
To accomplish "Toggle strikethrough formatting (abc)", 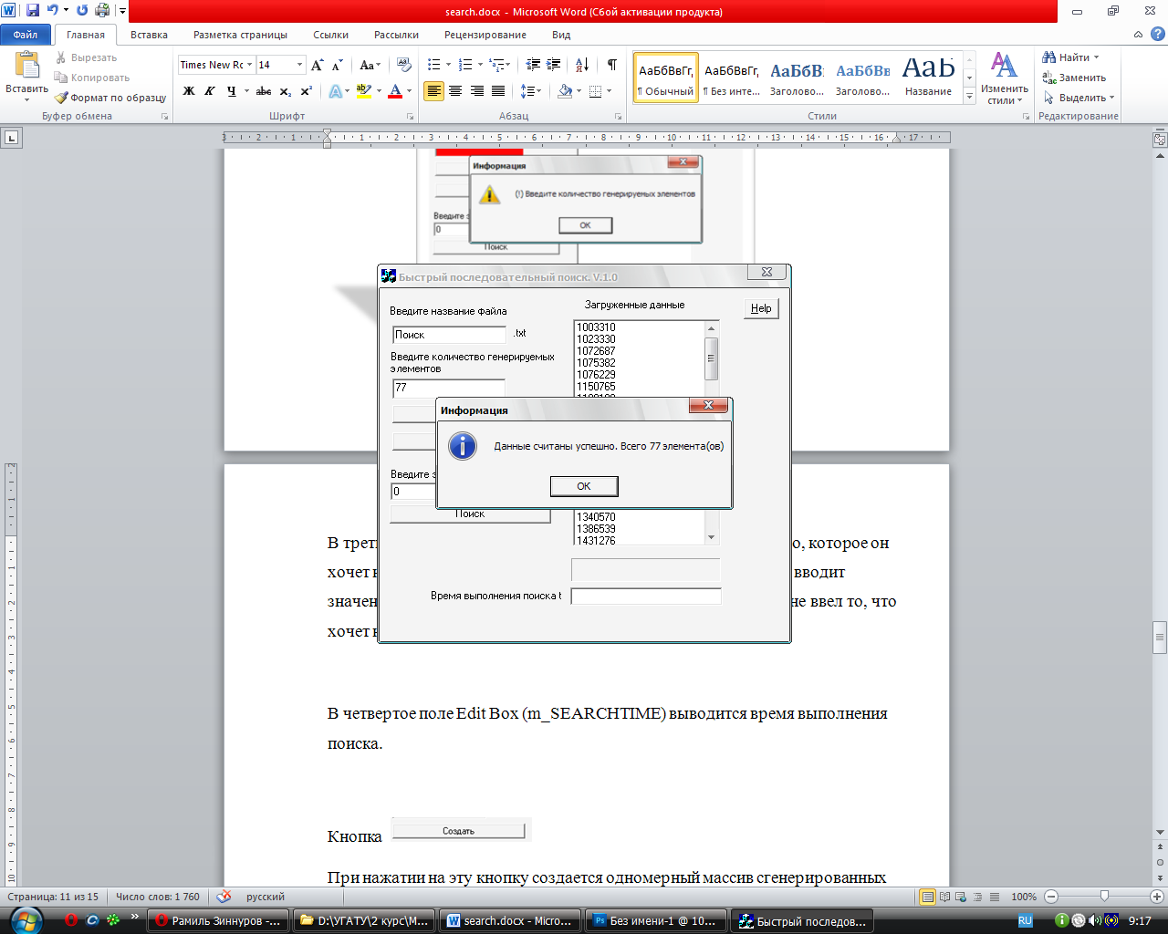I will [264, 91].
